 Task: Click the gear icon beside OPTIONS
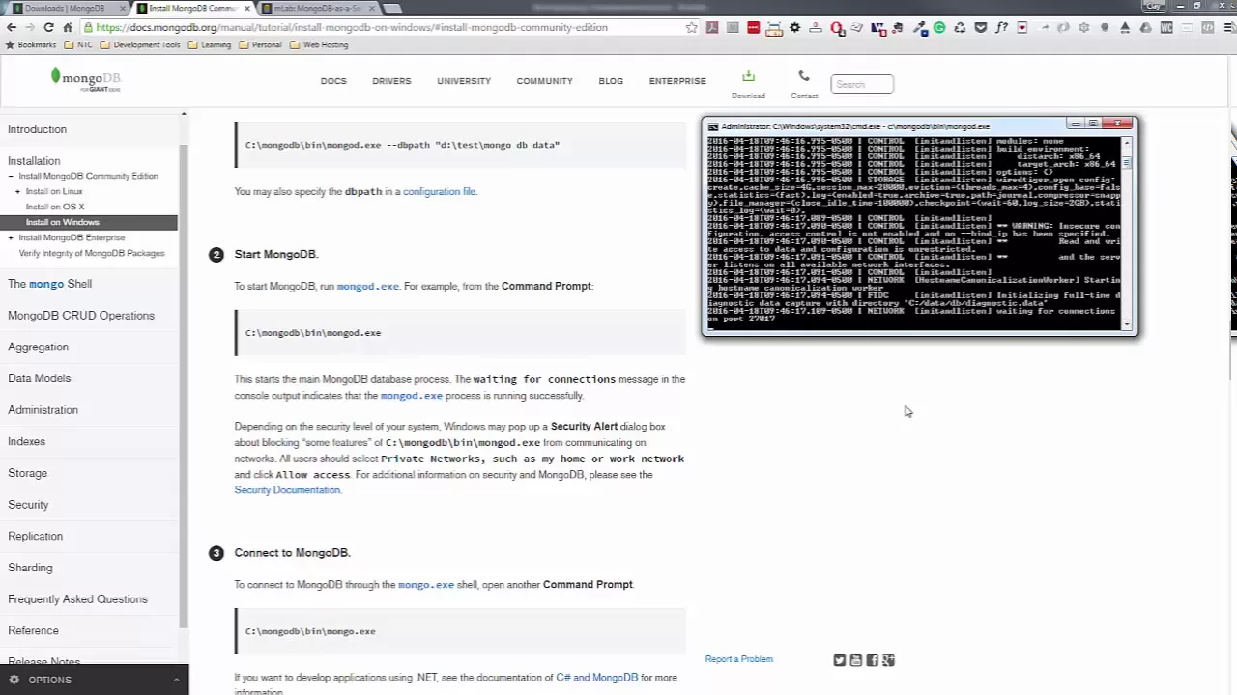click(x=14, y=680)
